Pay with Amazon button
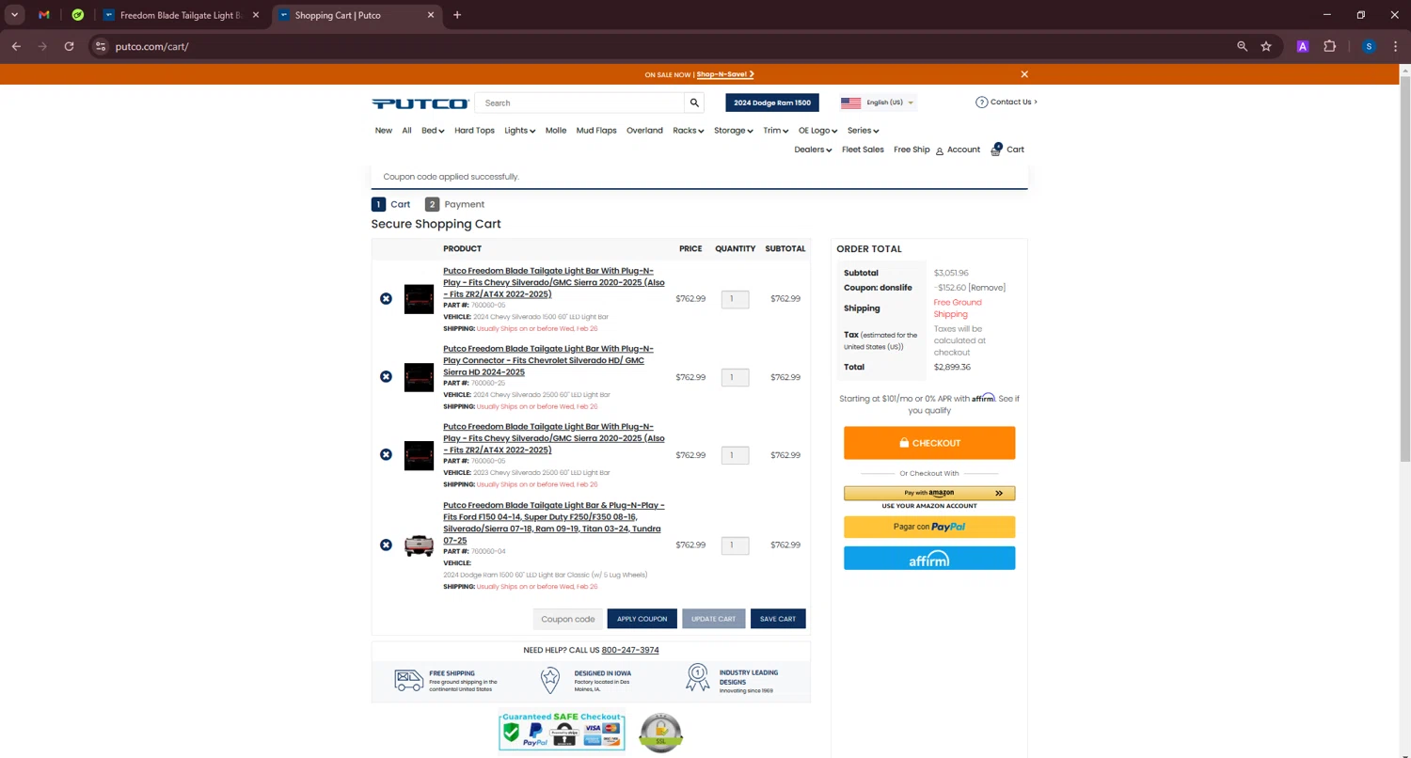Screen dimensions: 1411x758 click(x=929, y=493)
